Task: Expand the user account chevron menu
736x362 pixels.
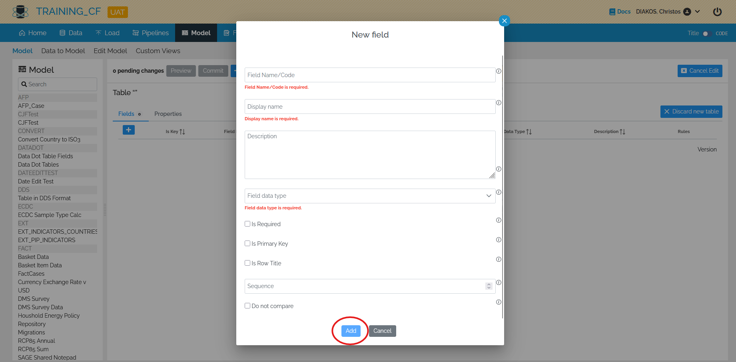Action: click(x=698, y=12)
